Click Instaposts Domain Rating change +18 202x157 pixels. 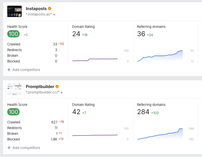(x=85, y=35)
